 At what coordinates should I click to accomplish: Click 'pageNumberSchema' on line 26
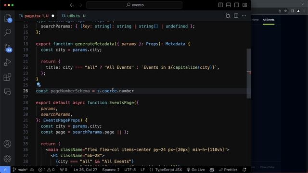70,91
